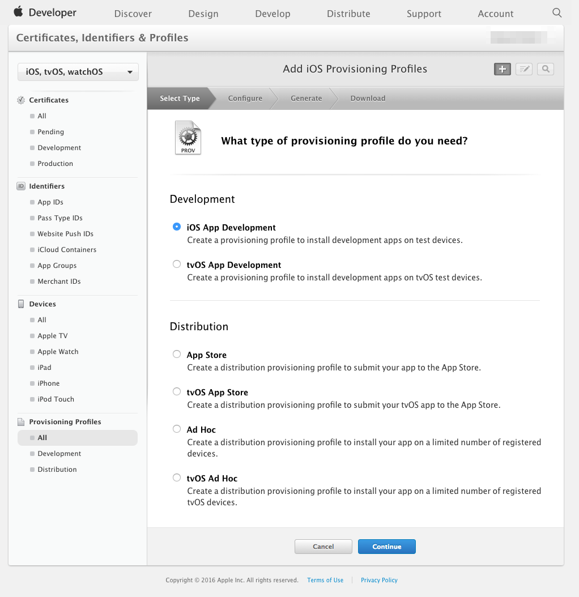Open the Develop menu in top navigation

273,13
